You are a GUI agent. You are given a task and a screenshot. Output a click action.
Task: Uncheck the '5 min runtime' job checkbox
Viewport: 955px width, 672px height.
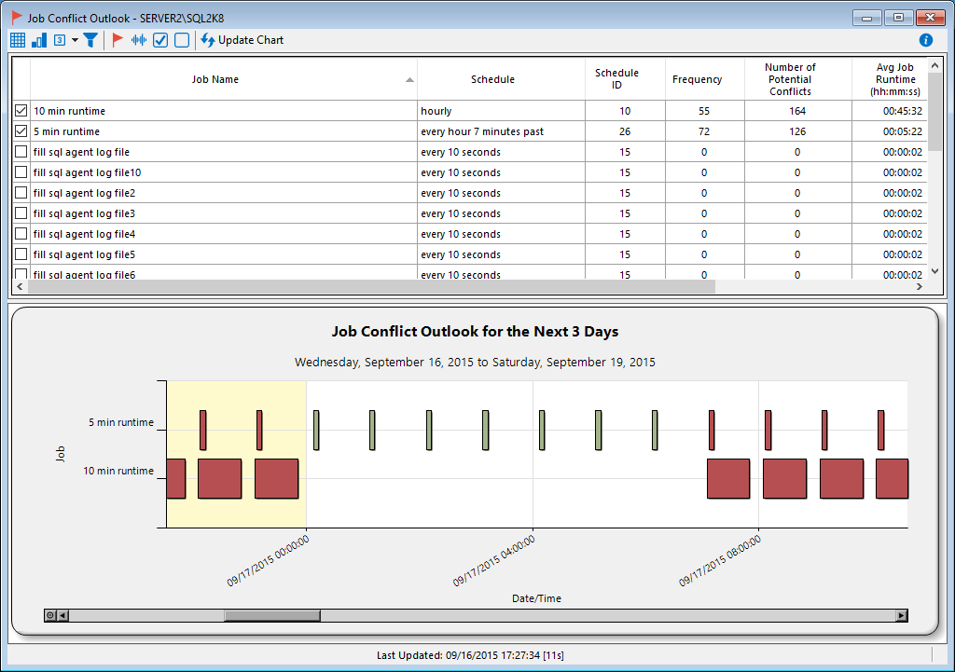21,130
